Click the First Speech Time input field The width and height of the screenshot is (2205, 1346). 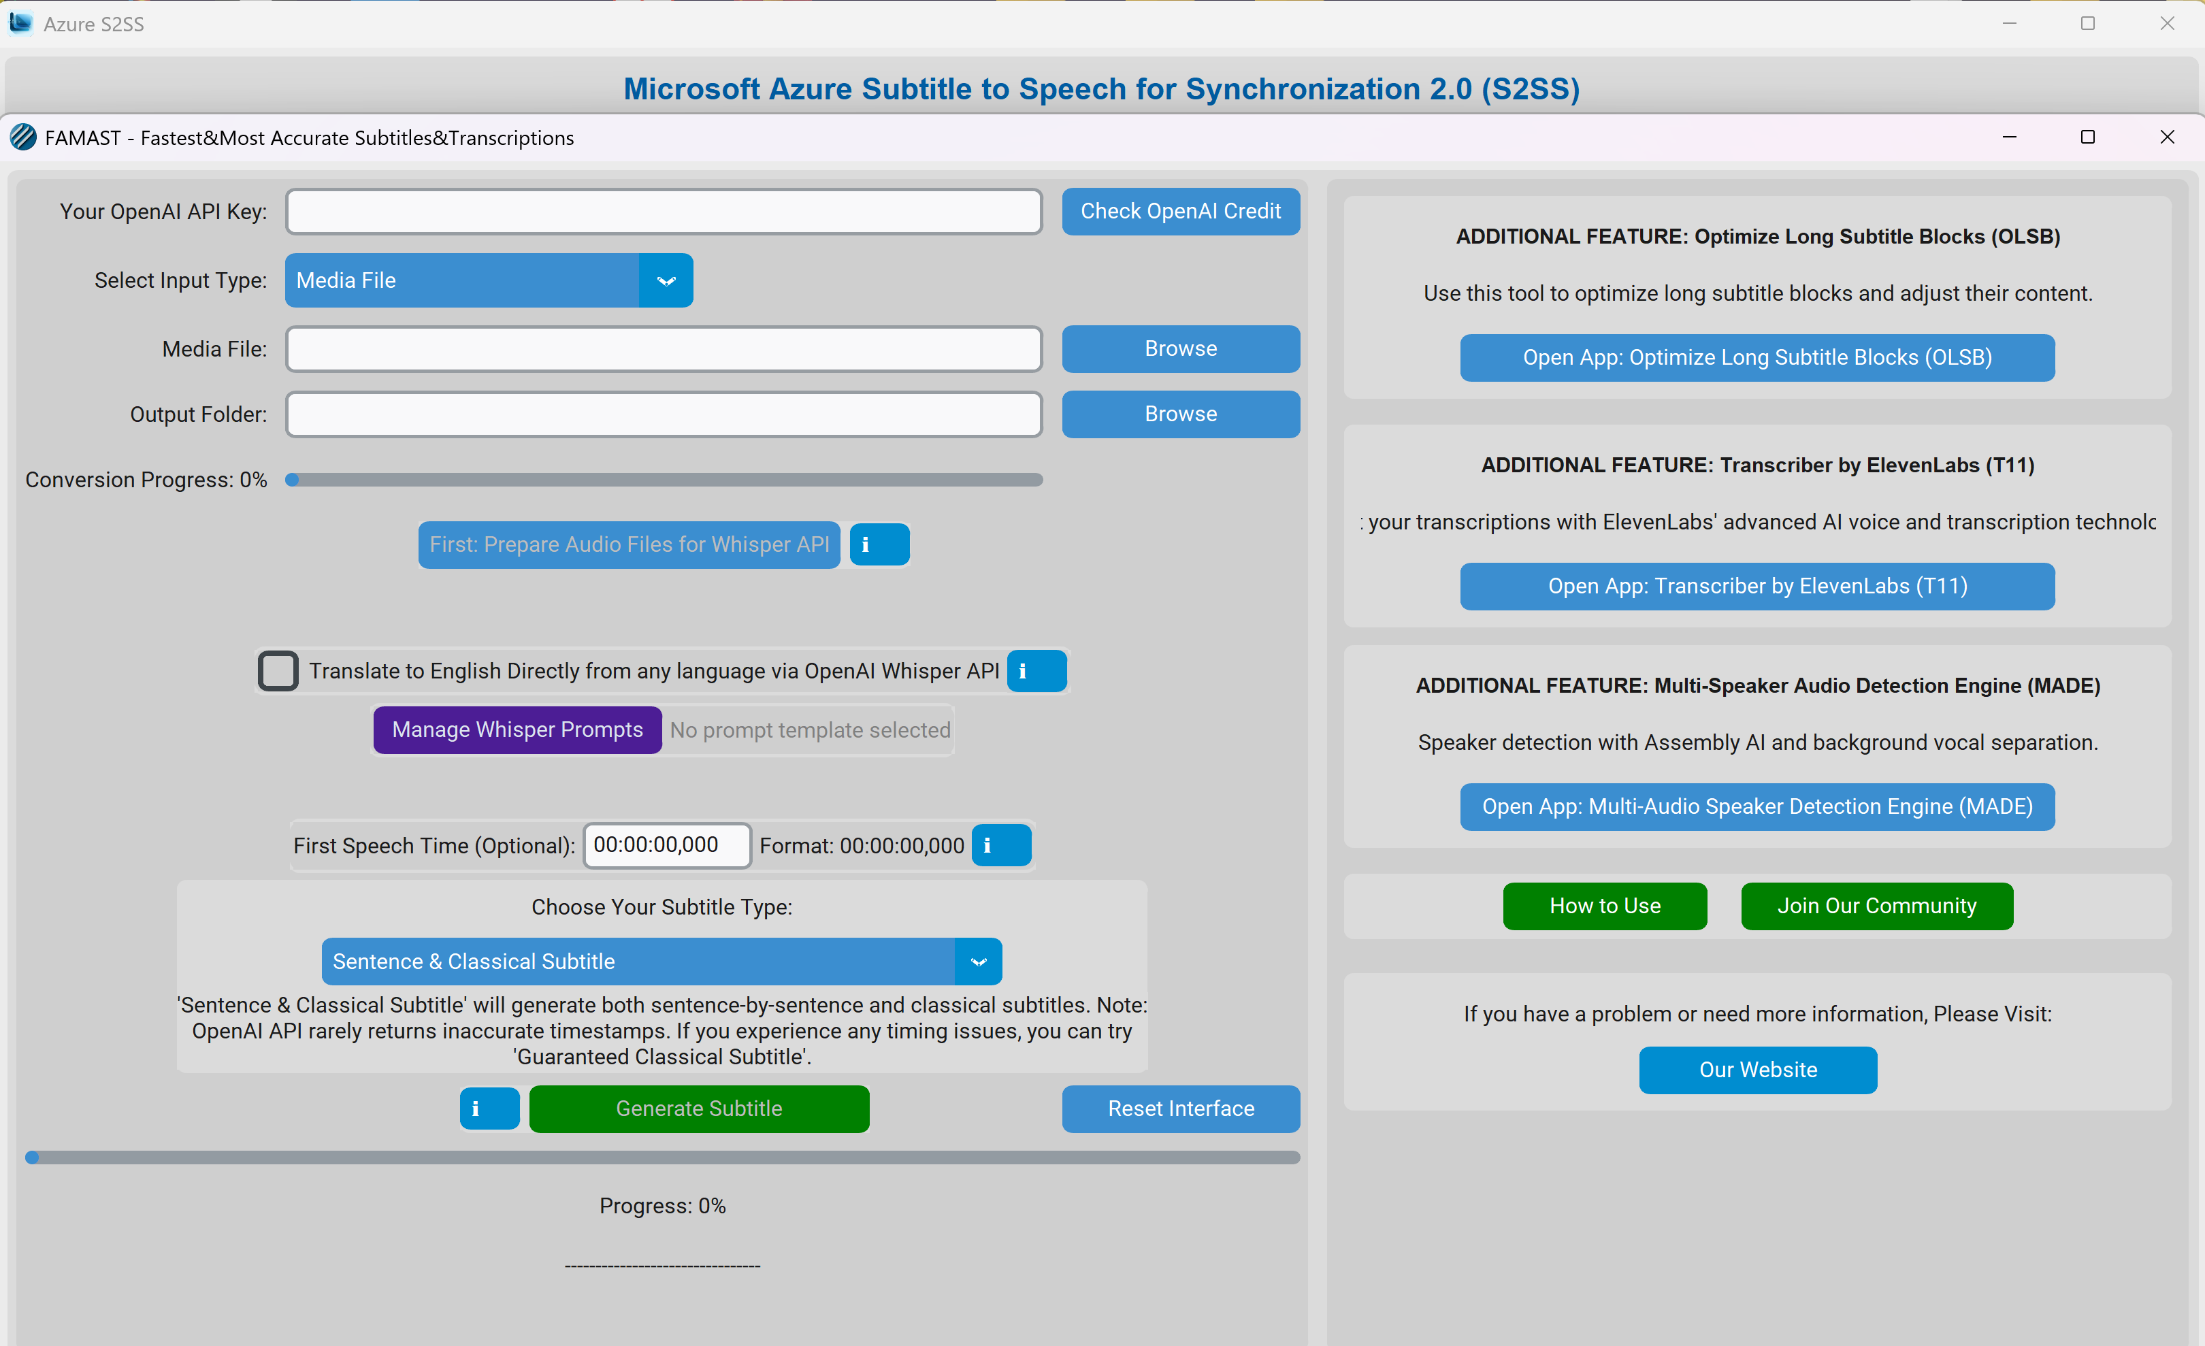pyautogui.click(x=667, y=846)
